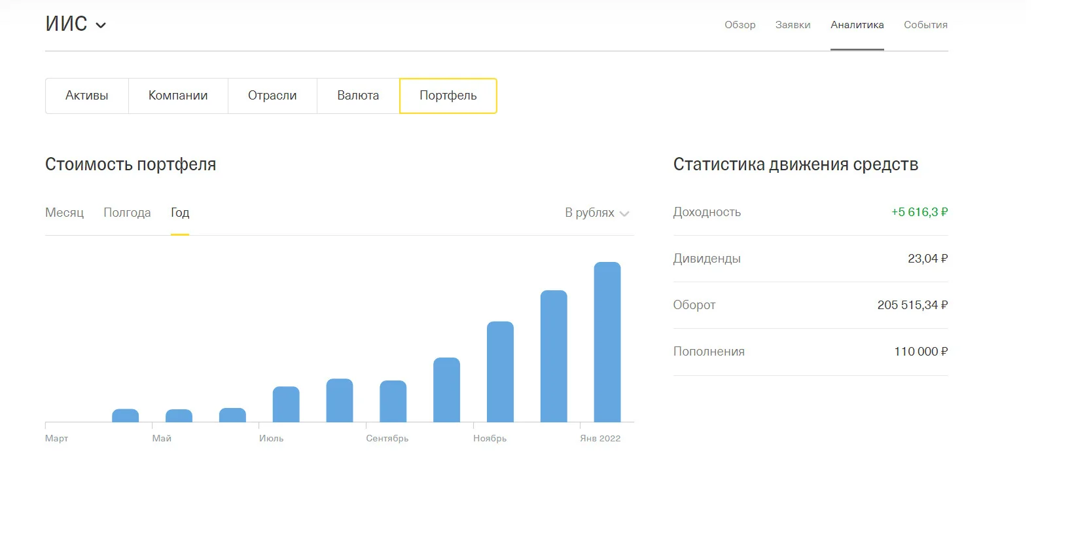1089x554 pixels.
Task: Click the first chart bar after Март
Action: tap(126, 416)
